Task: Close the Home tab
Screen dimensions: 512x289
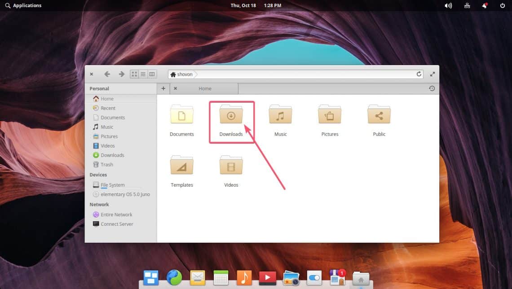Action: tap(175, 88)
